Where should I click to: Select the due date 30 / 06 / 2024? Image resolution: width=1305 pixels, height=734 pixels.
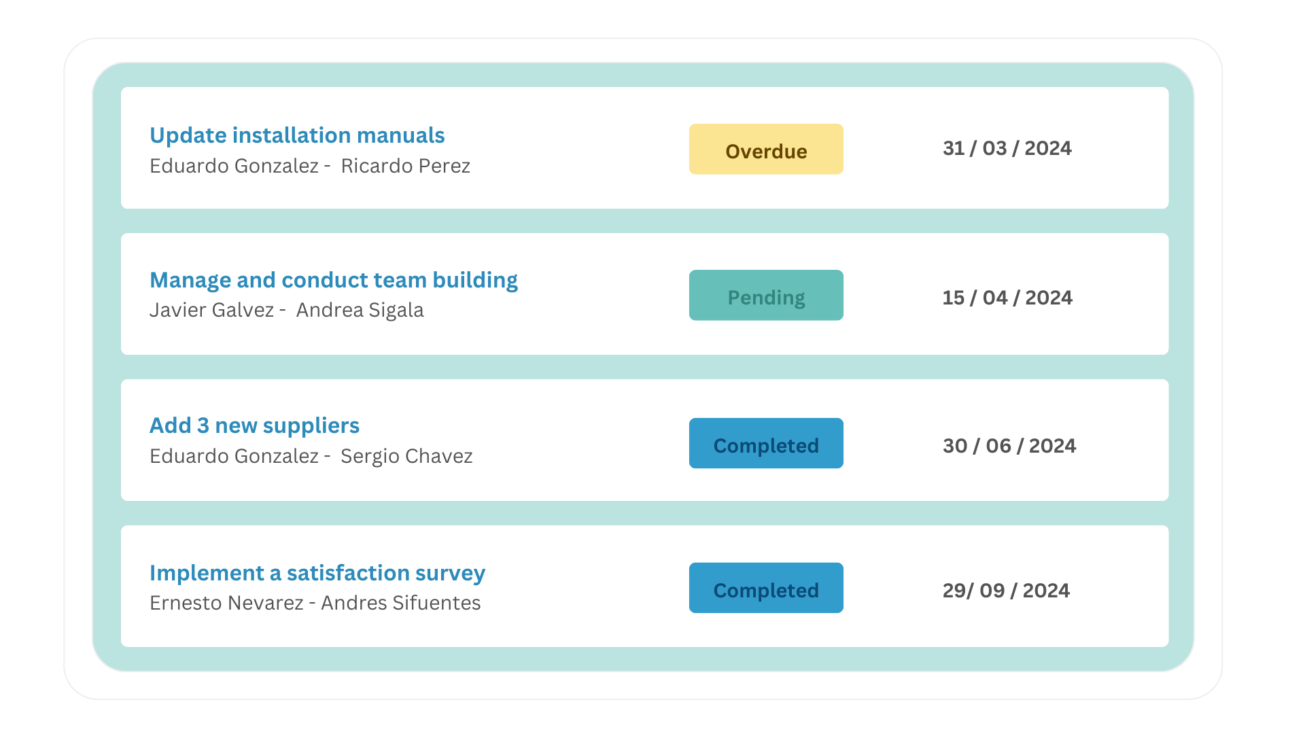tap(1009, 446)
